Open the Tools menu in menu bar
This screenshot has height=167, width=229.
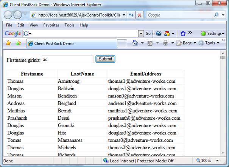[70, 25]
